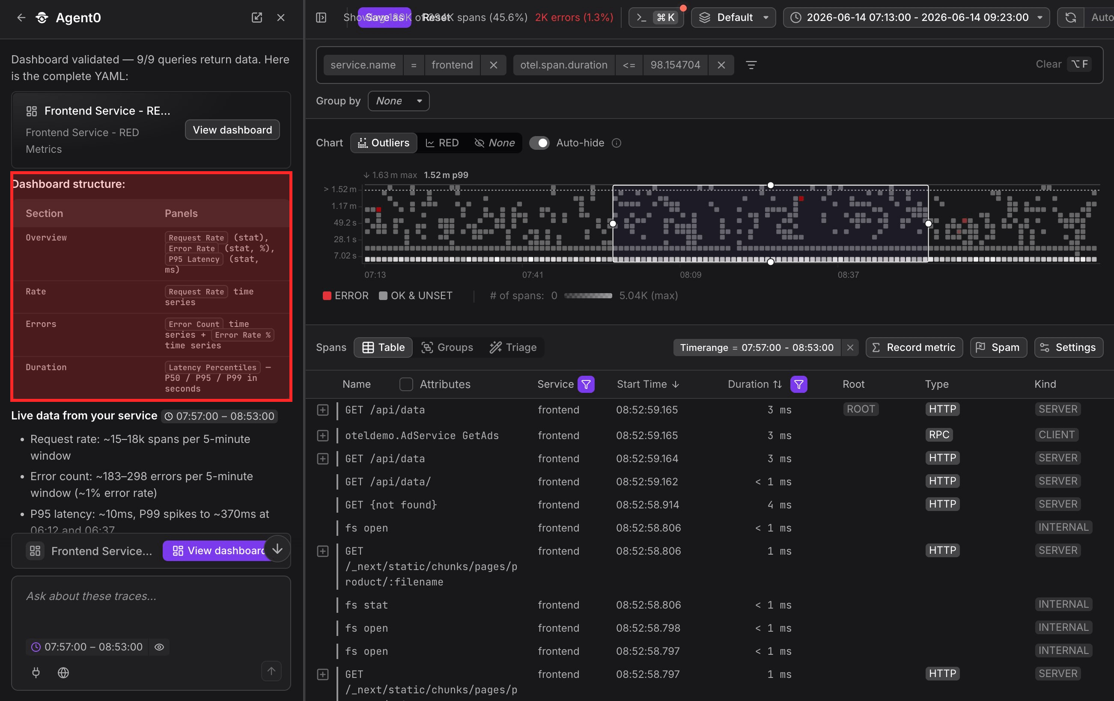1114x701 pixels.
Task: Click the Service column filter icon
Action: pyautogui.click(x=586, y=384)
